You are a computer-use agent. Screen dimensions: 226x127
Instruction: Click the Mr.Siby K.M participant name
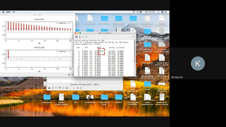(x=177, y=77)
